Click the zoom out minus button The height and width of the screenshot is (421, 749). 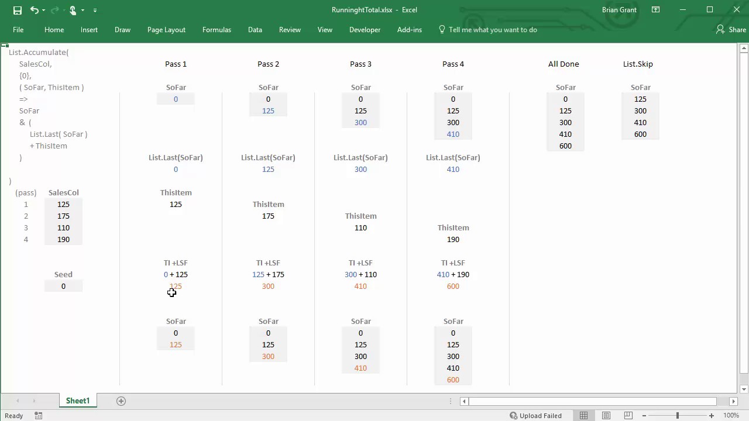pyautogui.click(x=644, y=416)
